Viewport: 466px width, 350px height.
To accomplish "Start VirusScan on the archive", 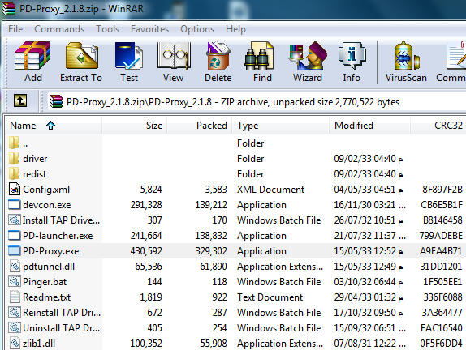I will tap(407, 56).
